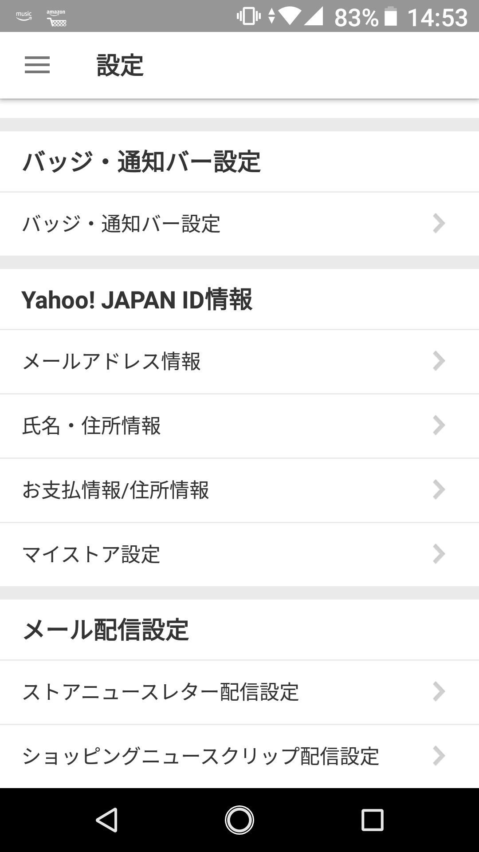The width and height of the screenshot is (479, 852).
Task: Open お支払情報/住所情報 settings item
Action: (x=116, y=490)
